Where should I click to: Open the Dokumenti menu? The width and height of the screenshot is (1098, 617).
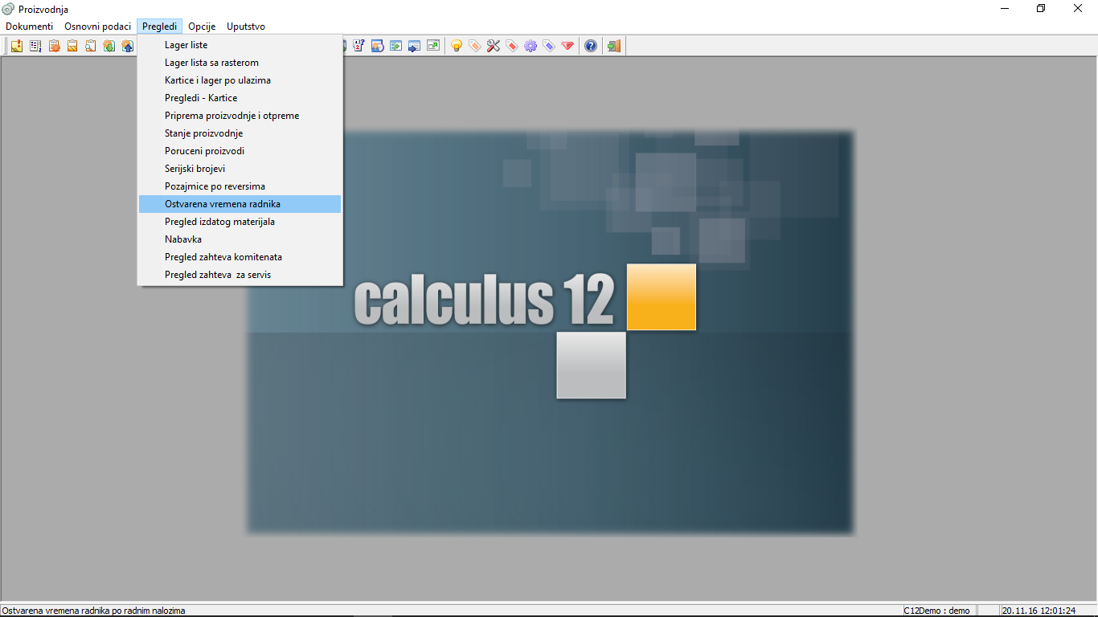coord(30,27)
